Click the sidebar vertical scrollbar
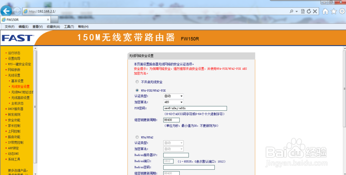Image resolution: width=346 pixels, height=175 pixels. (35, 107)
